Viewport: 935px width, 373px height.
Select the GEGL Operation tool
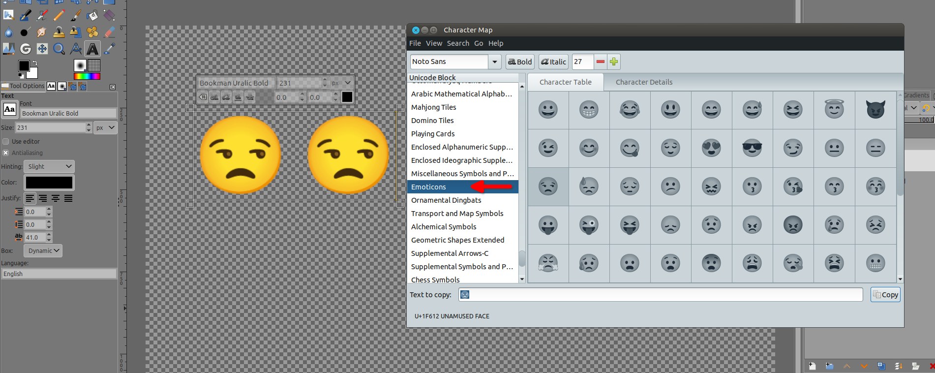coord(26,49)
